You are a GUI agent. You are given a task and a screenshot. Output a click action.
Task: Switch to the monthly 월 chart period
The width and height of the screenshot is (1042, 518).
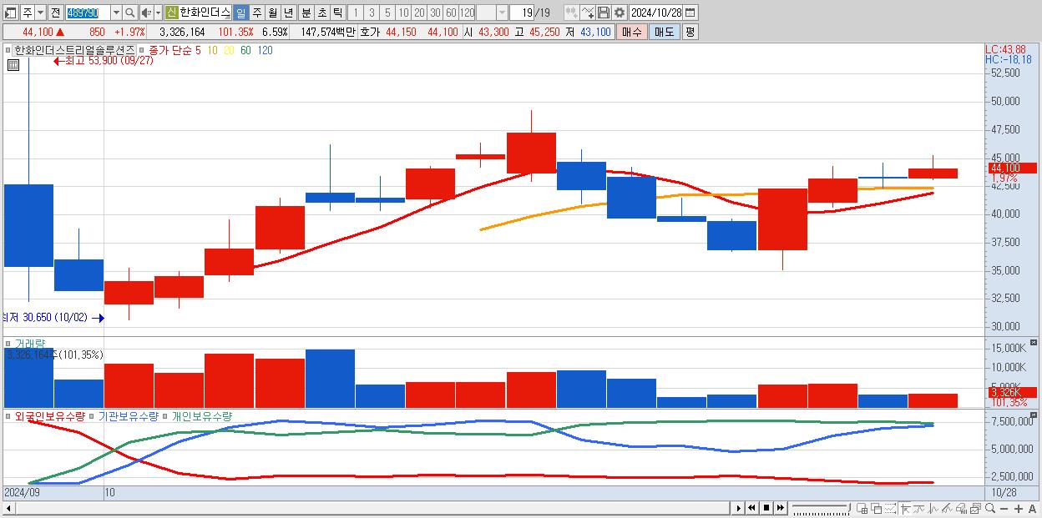pos(272,13)
